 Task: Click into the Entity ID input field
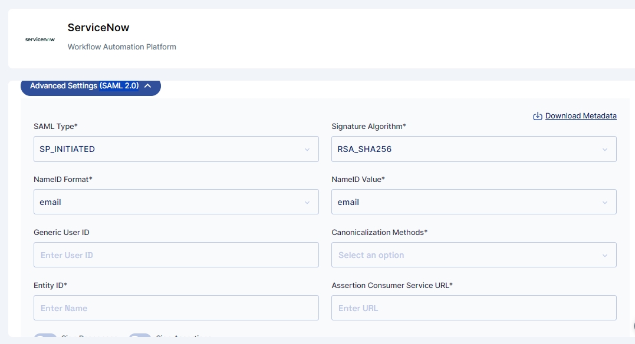(176, 308)
